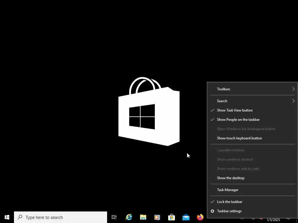298x223 pixels.
Task: Open the Windows Start menu
Action: (7, 217)
